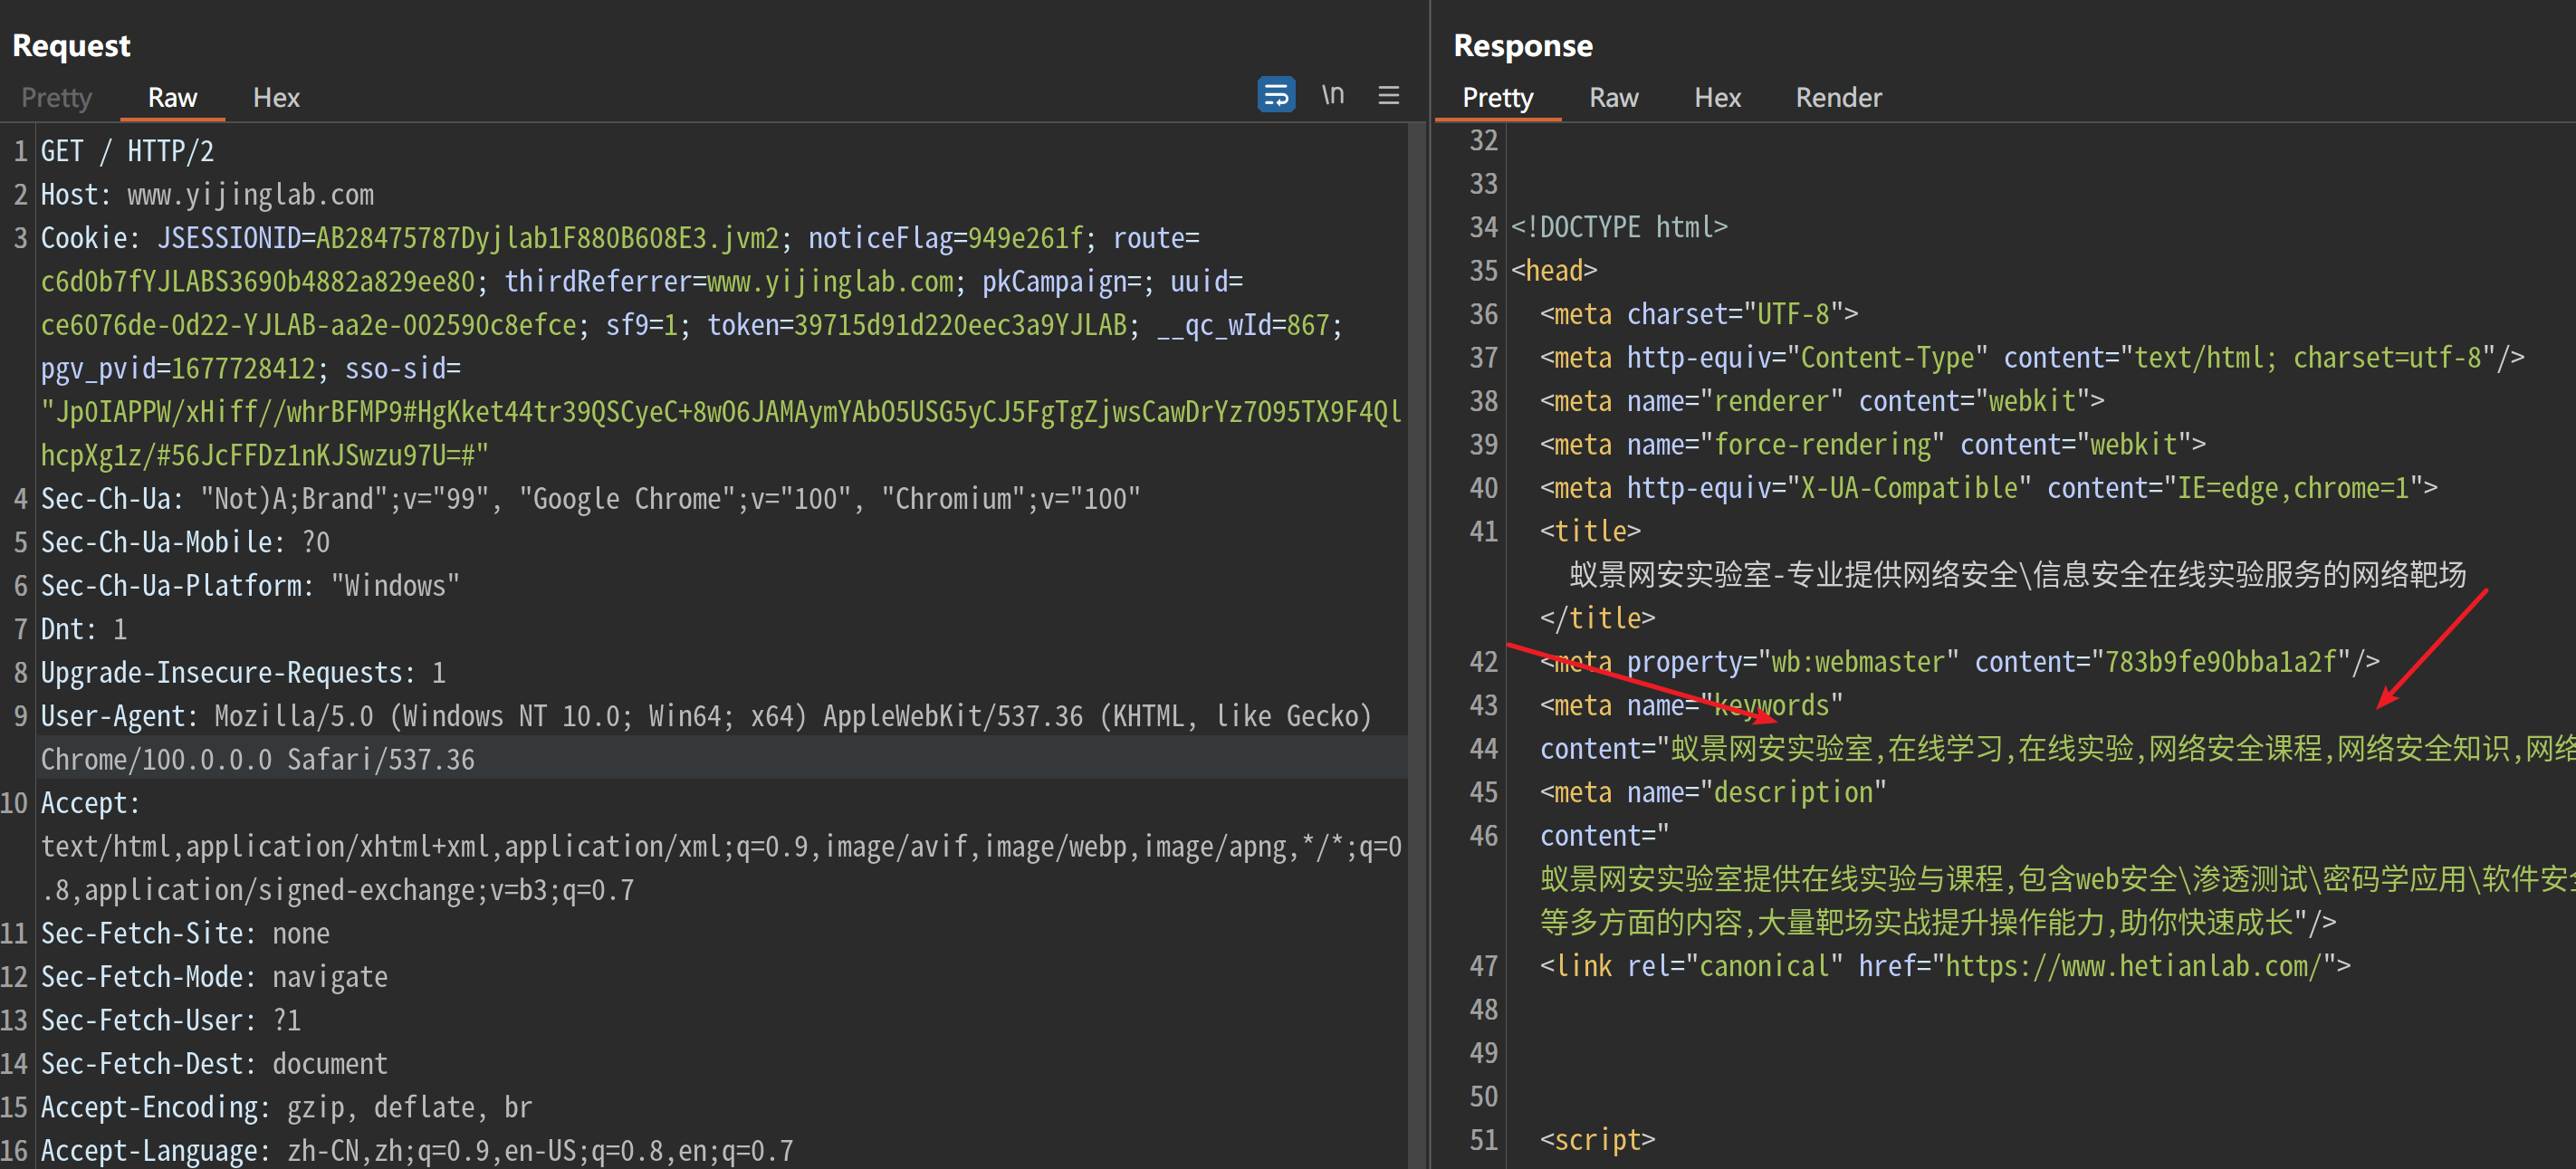Click the Host header www.yijinglab.com
This screenshot has width=2576, height=1169.
tap(207, 195)
